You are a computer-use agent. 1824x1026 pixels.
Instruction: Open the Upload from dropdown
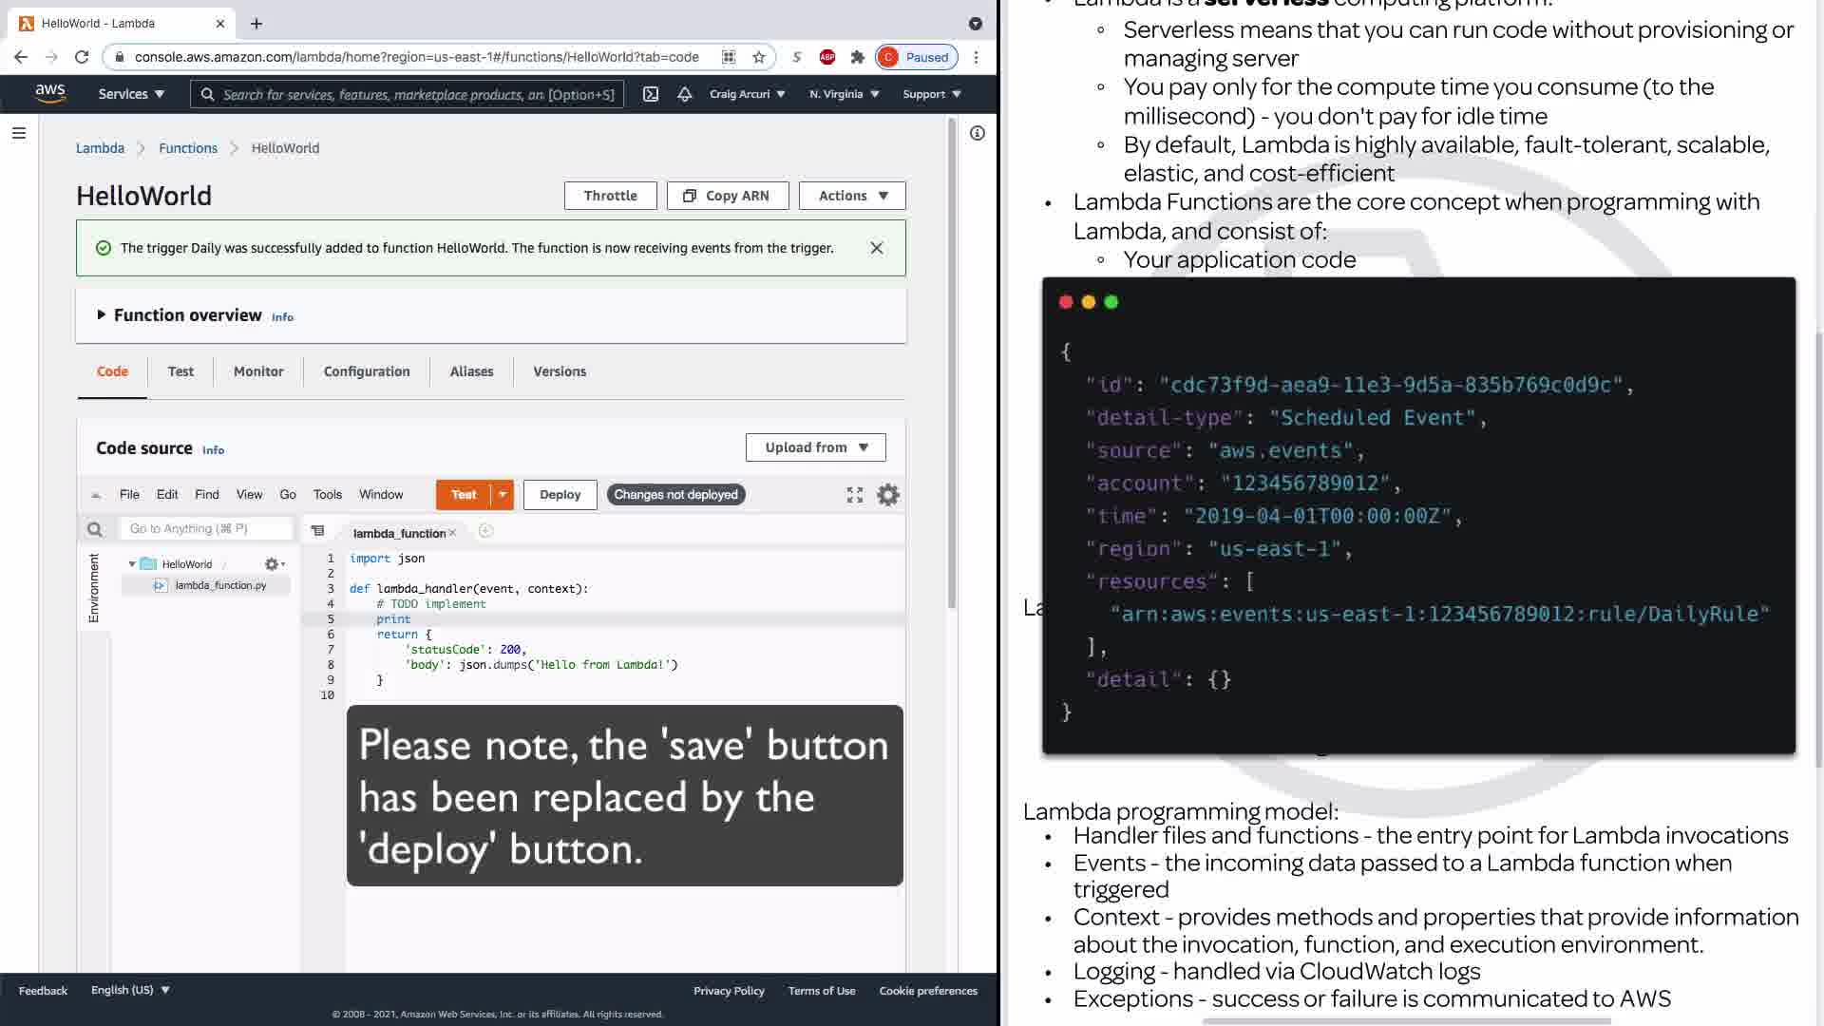tap(815, 447)
